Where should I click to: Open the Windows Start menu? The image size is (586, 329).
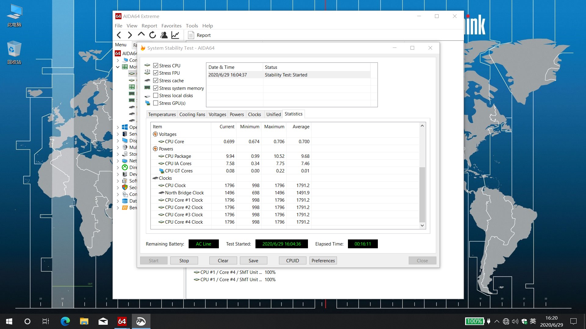point(9,321)
